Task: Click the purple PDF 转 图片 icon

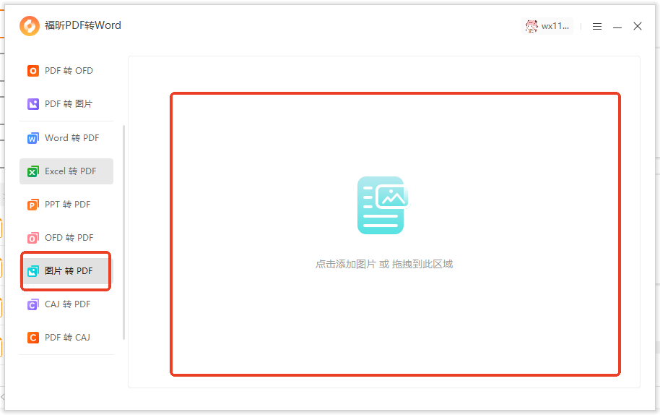Action: point(32,104)
